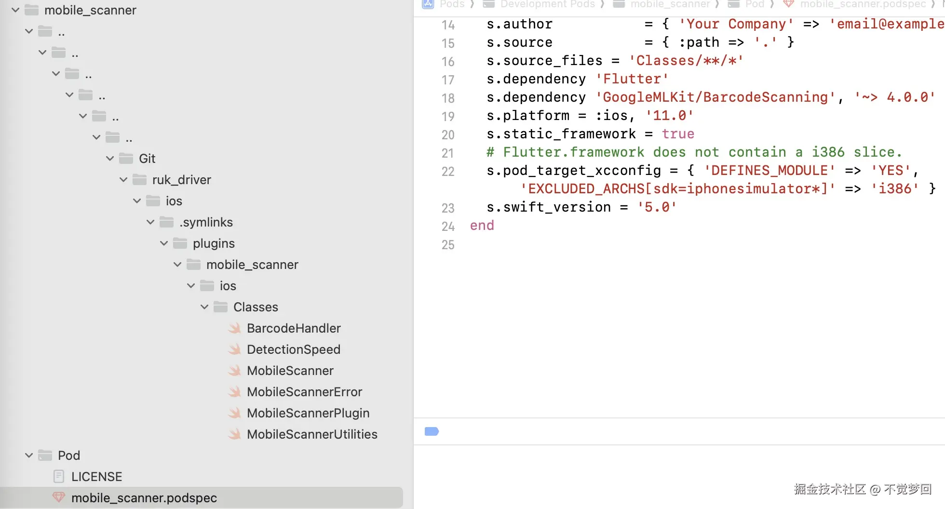Click the MobileScannerPlugin Swift icon
Image resolution: width=945 pixels, height=509 pixels.
pos(235,413)
